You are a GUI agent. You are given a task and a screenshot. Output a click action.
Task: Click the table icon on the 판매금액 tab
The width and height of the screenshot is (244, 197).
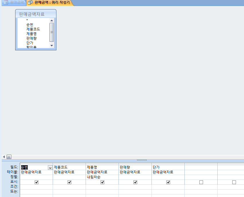[x=5, y=2]
